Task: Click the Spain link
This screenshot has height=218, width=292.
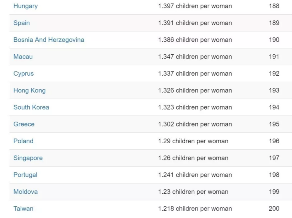Action: coord(21,23)
